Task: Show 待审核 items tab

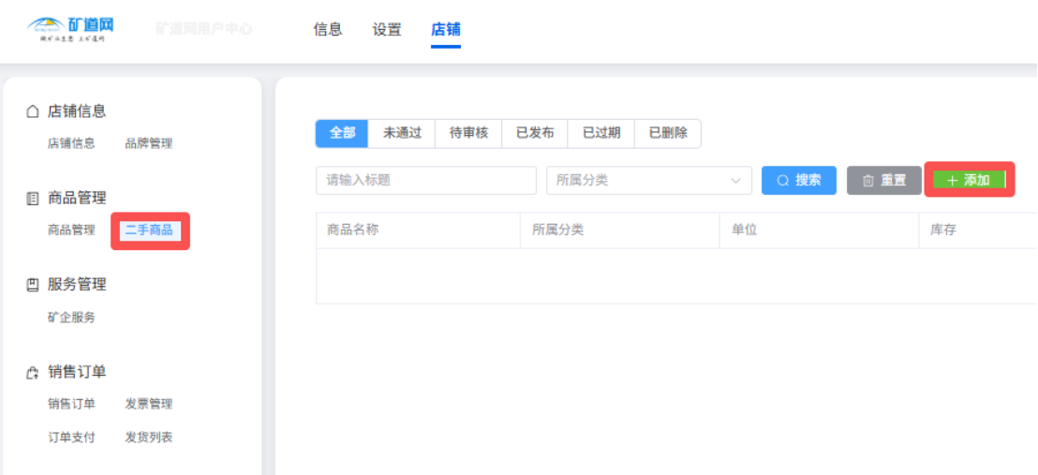Action: click(468, 133)
